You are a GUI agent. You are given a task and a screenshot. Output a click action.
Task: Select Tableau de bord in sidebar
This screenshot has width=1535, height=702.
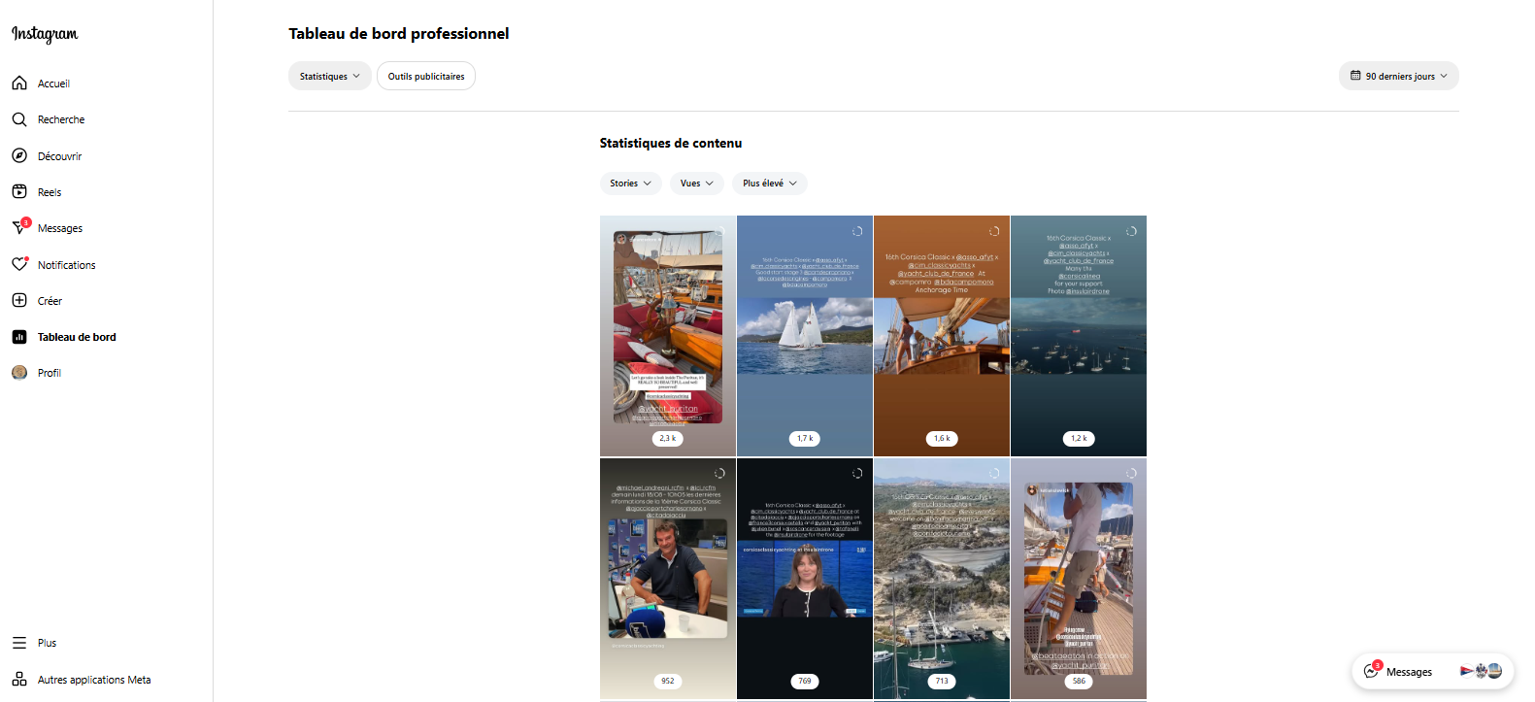[x=76, y=337]
